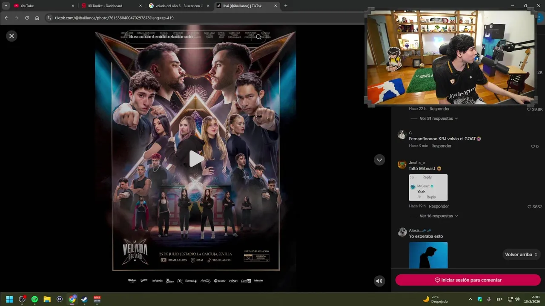View site information icon in address bar
The image size is (545, 306).
[49, 18]
